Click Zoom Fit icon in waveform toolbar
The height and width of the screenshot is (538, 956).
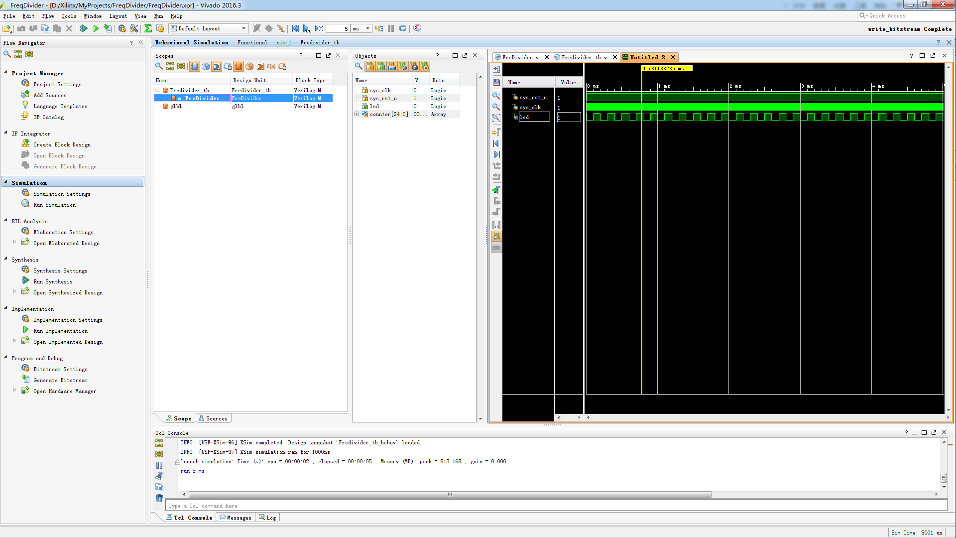pos(496,118)
